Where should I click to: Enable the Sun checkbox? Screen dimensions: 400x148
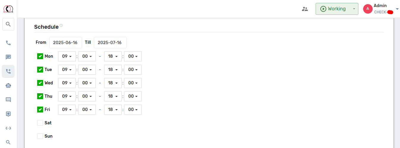click(x=40, y=136)
